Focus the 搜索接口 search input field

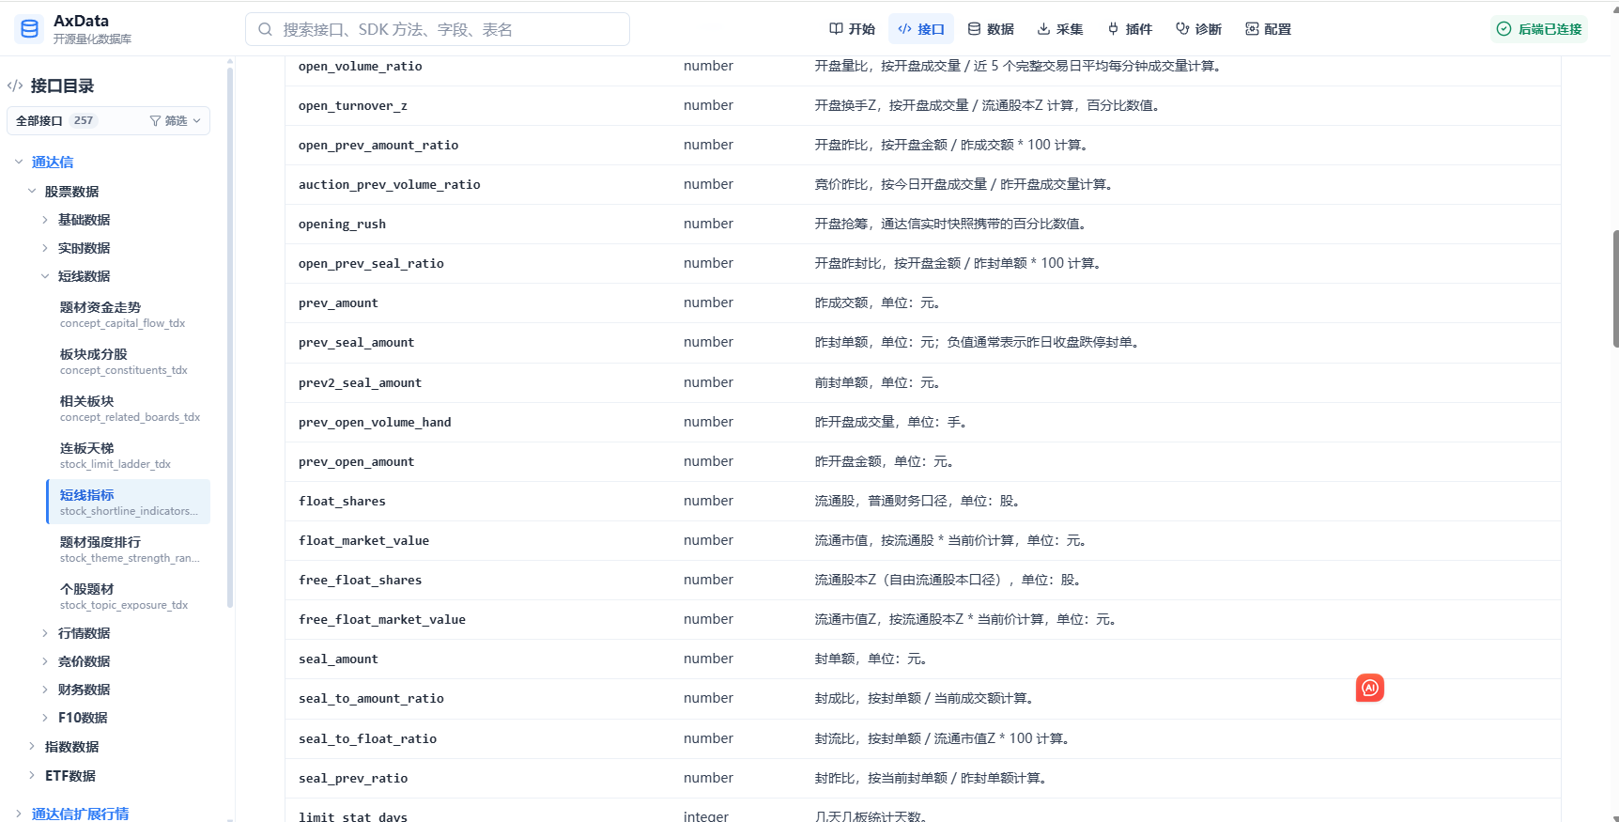(438, 29)
